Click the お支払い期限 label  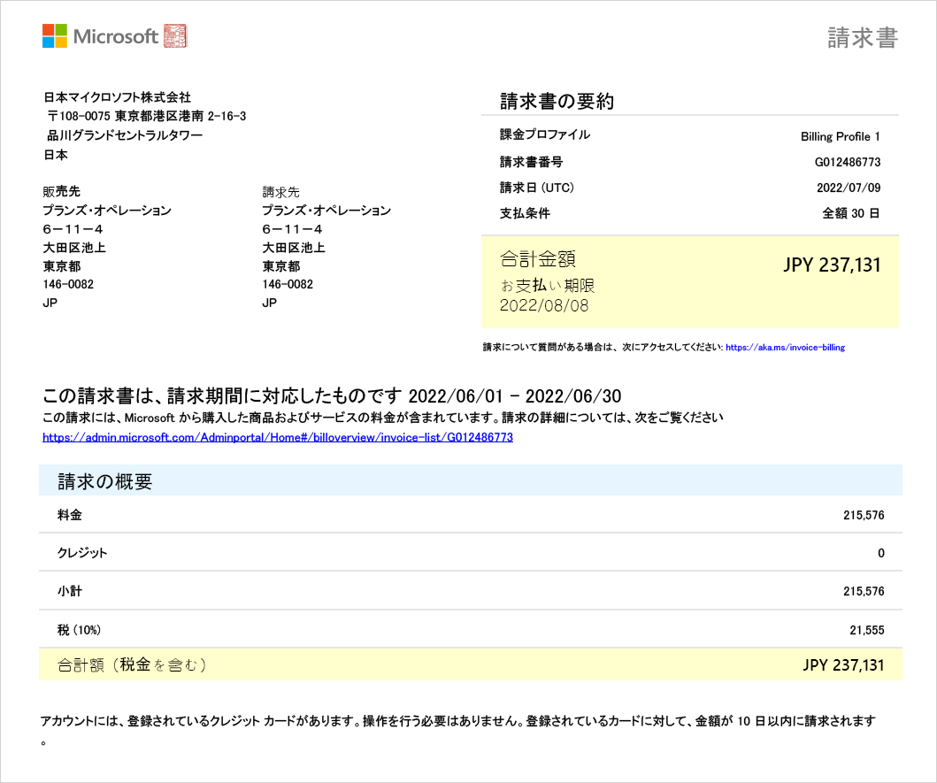click(548, 286)
